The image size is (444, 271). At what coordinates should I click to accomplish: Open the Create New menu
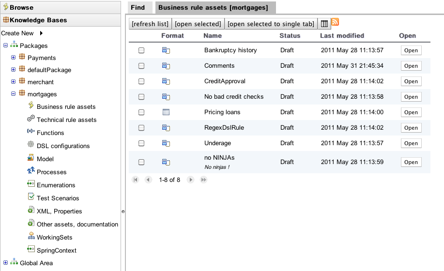22,33
